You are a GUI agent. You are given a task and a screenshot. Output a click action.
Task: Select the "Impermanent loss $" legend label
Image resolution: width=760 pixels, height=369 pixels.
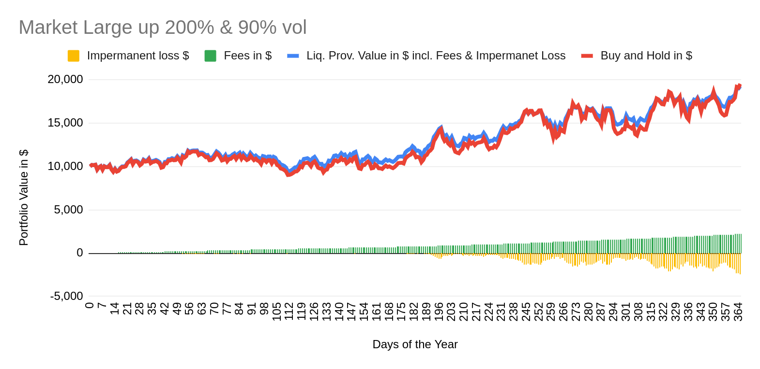(138, 56)
